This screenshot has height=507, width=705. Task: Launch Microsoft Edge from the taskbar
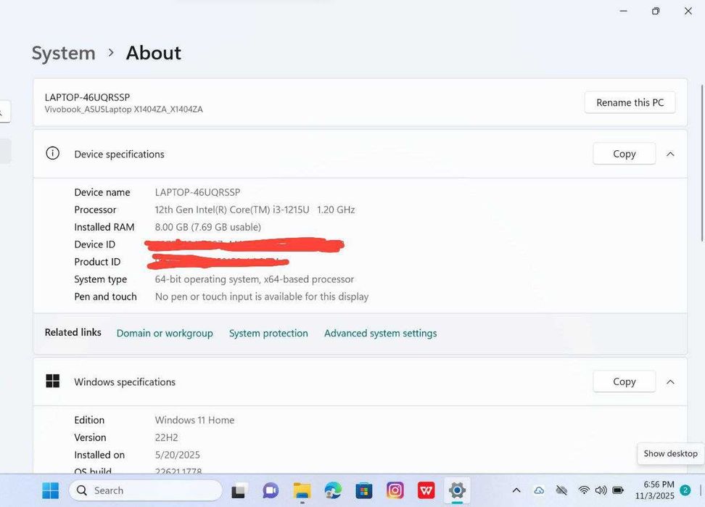point(333,490)
